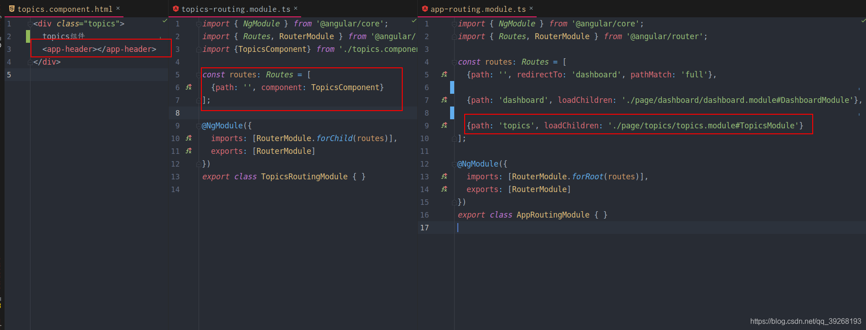Click blue change marker at line 8 of app-routing

452,112
